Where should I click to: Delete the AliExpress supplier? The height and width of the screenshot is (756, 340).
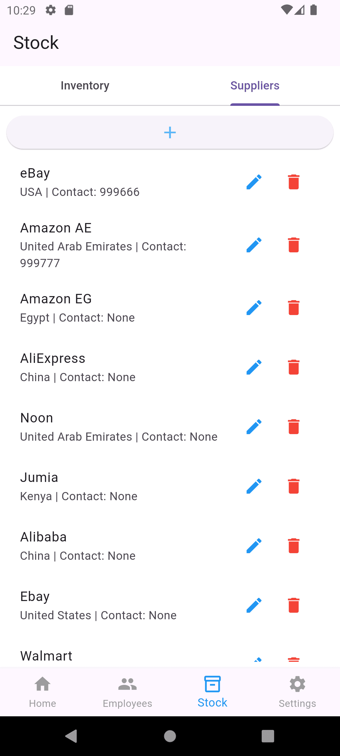pos(293,367)
